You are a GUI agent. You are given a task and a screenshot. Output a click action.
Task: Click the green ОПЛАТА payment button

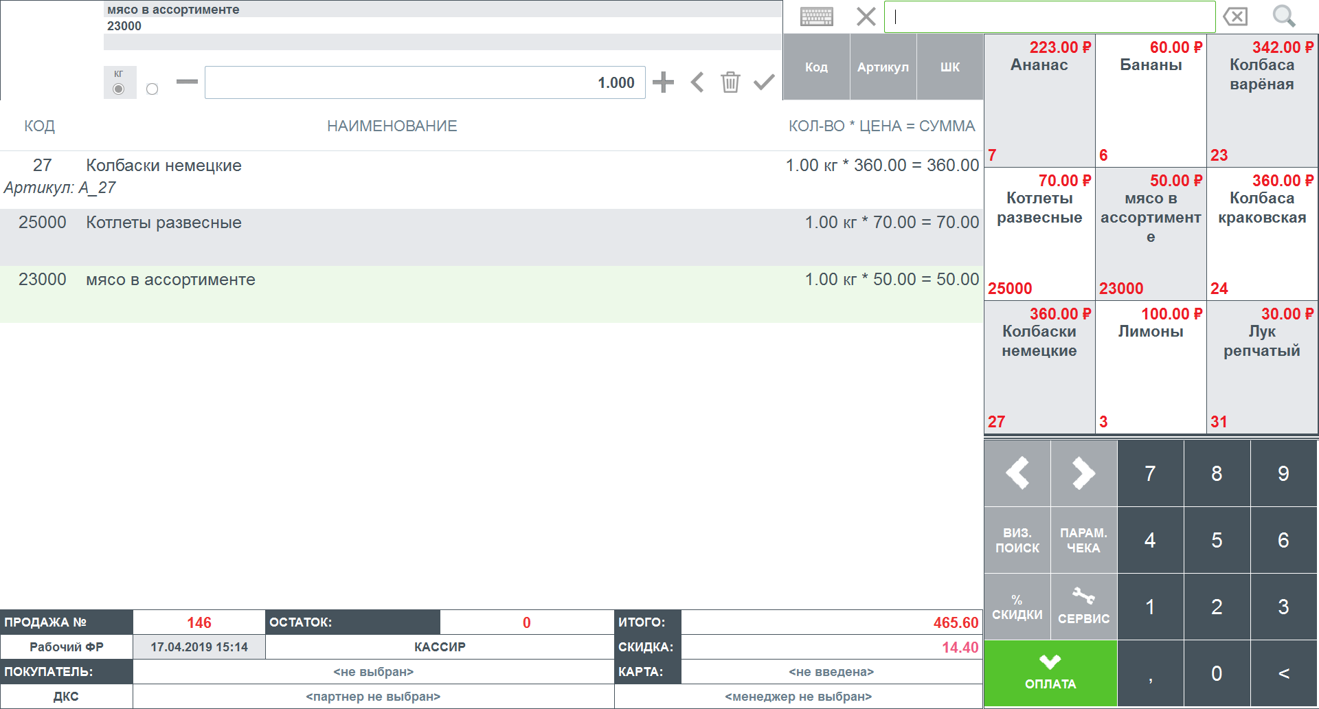(x=1050, y=673)
